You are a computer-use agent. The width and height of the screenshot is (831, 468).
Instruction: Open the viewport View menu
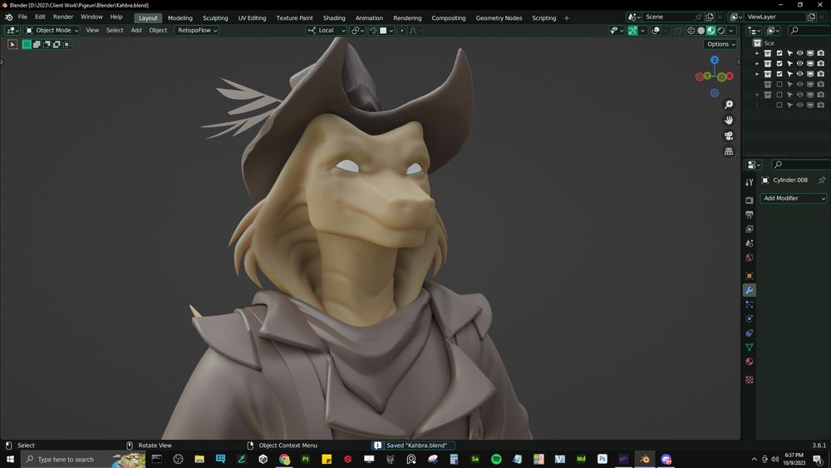coord(92,30)
